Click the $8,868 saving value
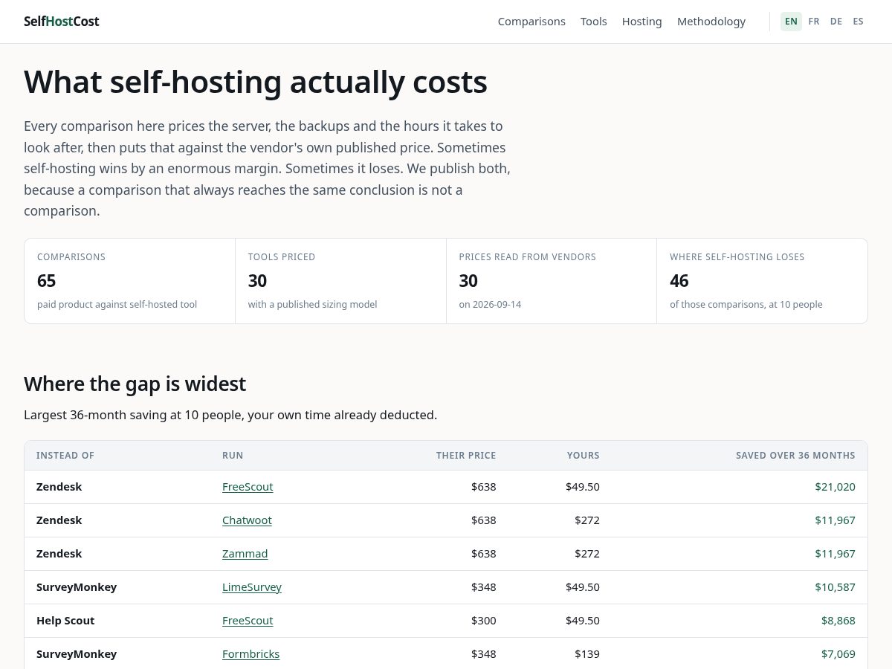This screenshot has width=892, height=669. [838, 621]
